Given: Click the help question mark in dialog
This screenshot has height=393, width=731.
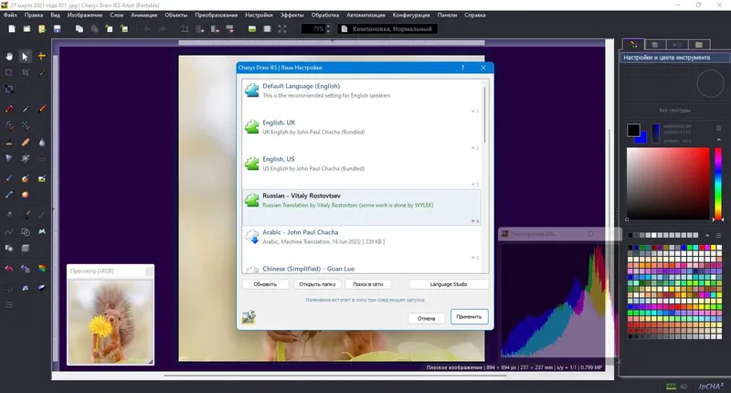Looking at the screenshot, I should (x=462, y=68).
